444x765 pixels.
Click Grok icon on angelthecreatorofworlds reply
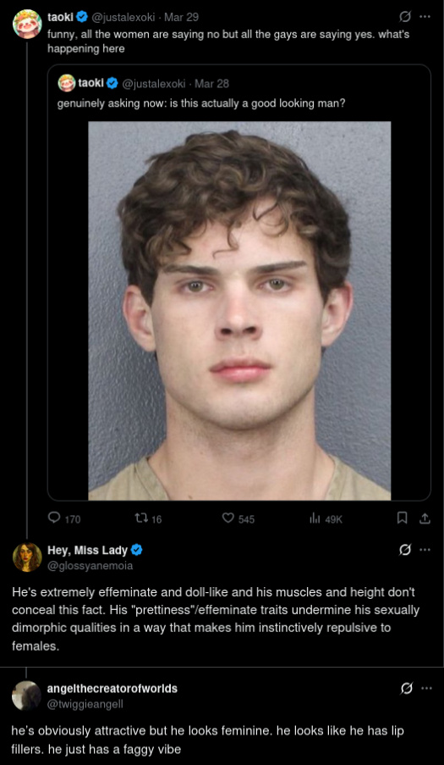point(404,689)
